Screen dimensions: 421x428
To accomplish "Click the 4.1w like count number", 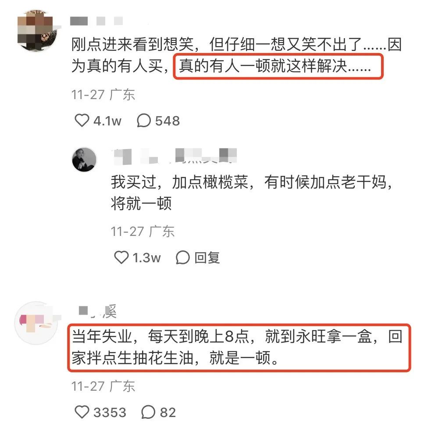I will [107, 121].
